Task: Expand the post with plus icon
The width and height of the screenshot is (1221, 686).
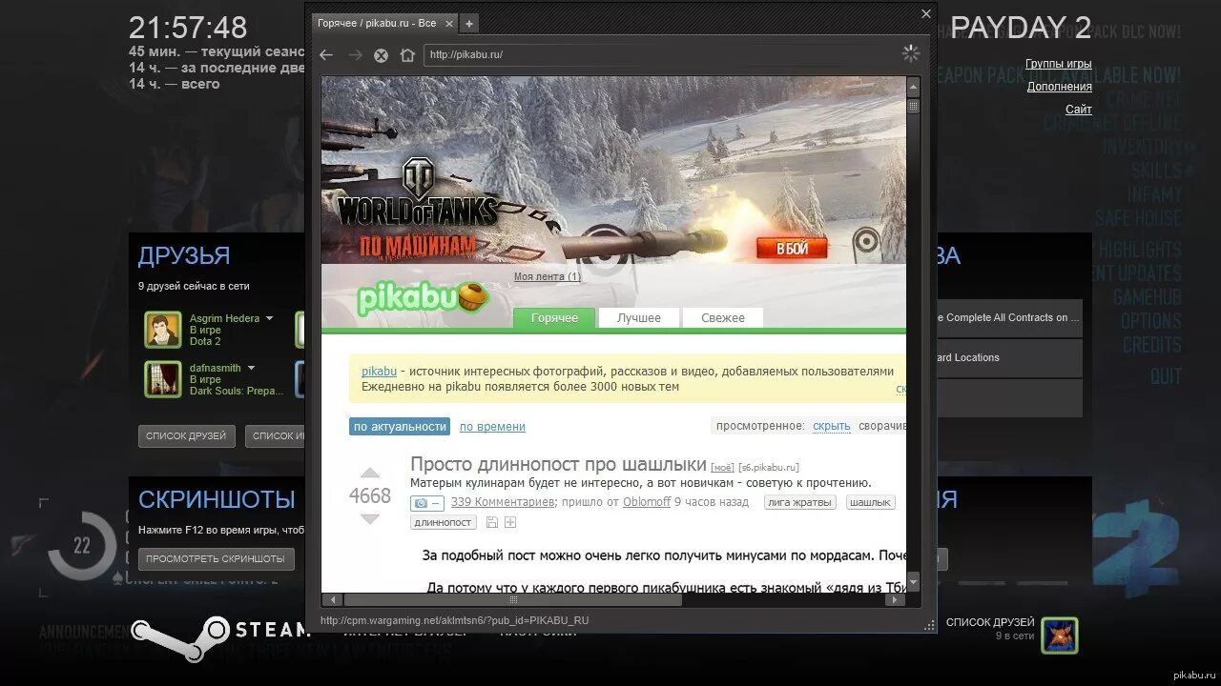Action: tap(510, 522)
